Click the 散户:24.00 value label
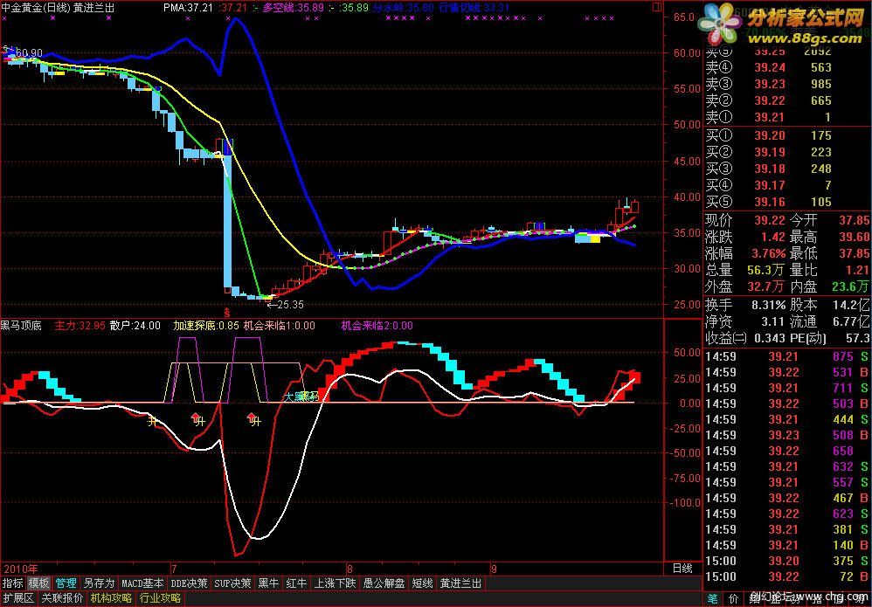The height and width of the screenshot is (607, 872). (x=135, y=325)
